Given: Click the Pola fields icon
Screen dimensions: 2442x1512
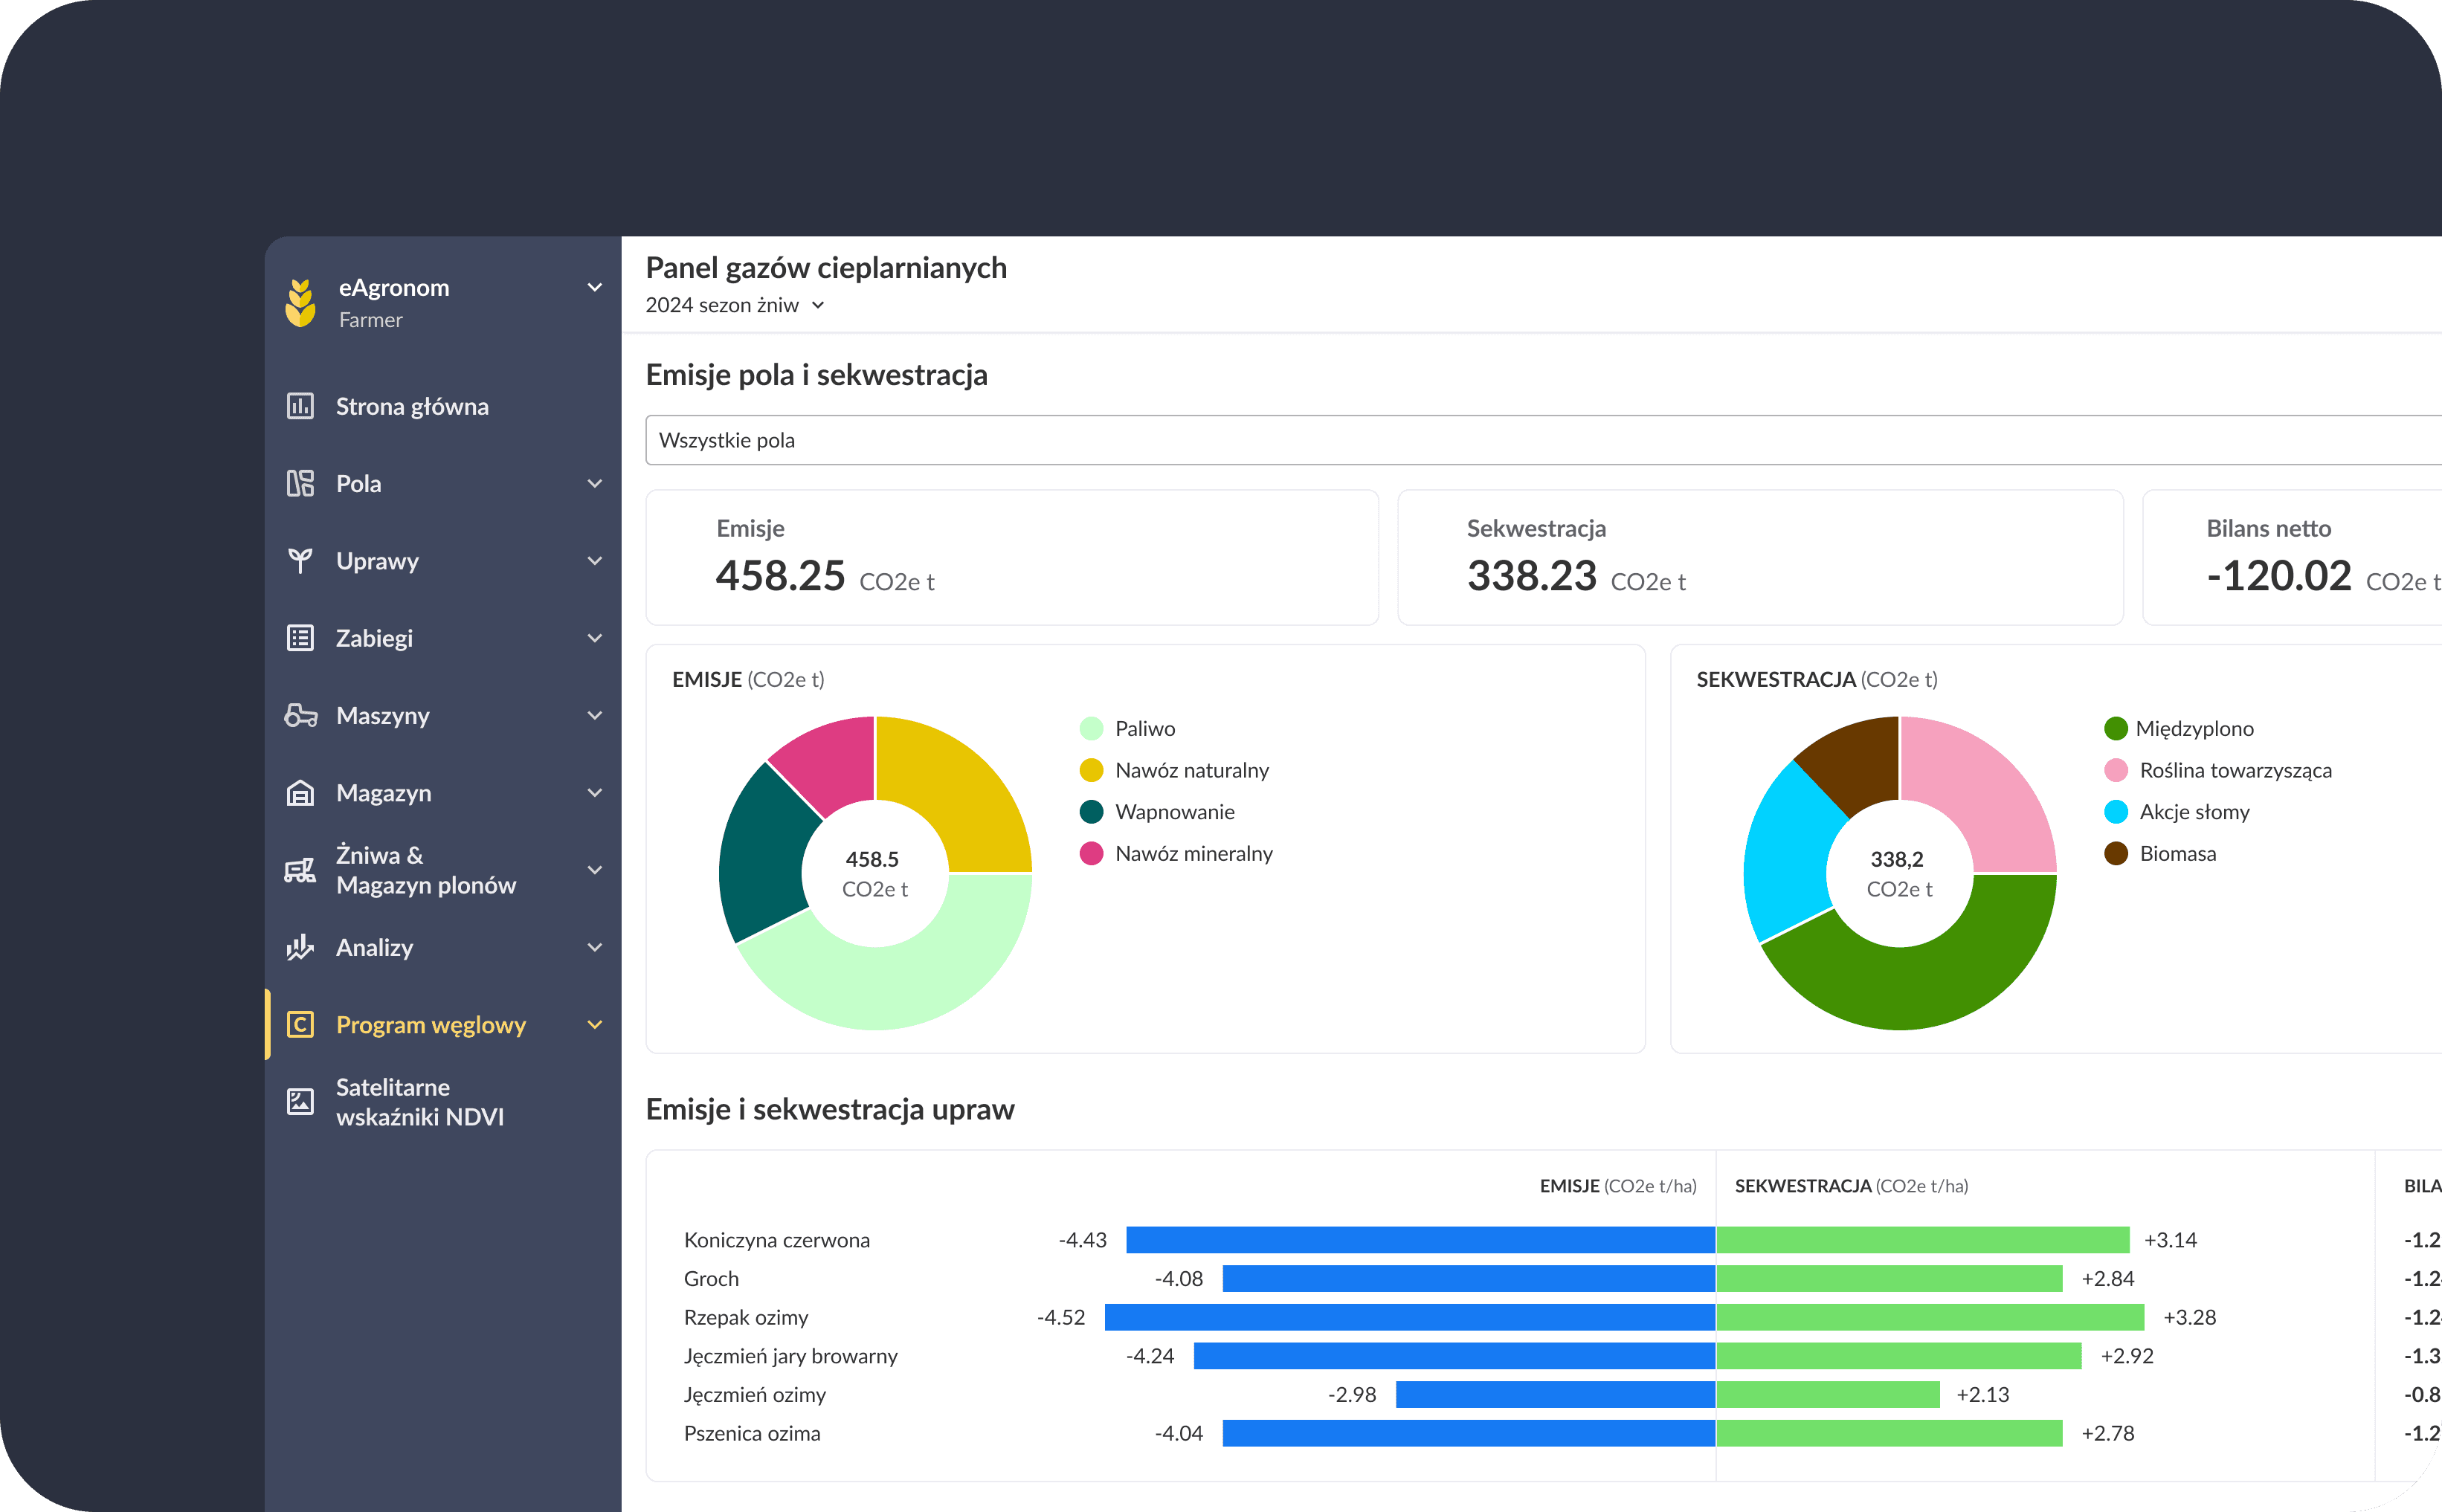Looking at the screenshot, I should [300, 484].
